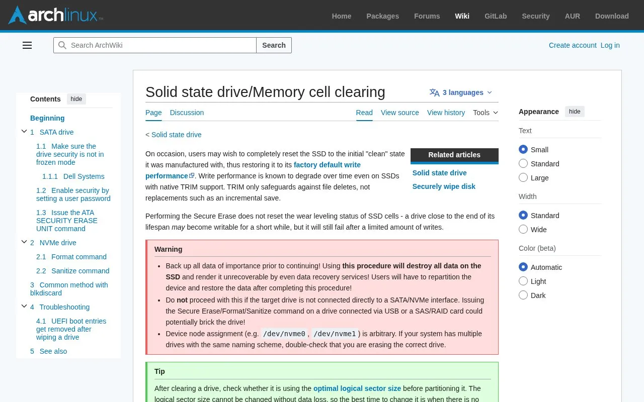Open Solid state drive related article
The height and width of the screenshot is (402, 644).
pos(439,173)
